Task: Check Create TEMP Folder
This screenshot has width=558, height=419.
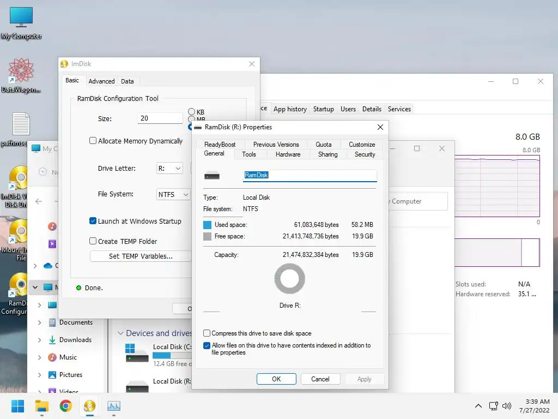Action: click(93, 241)
